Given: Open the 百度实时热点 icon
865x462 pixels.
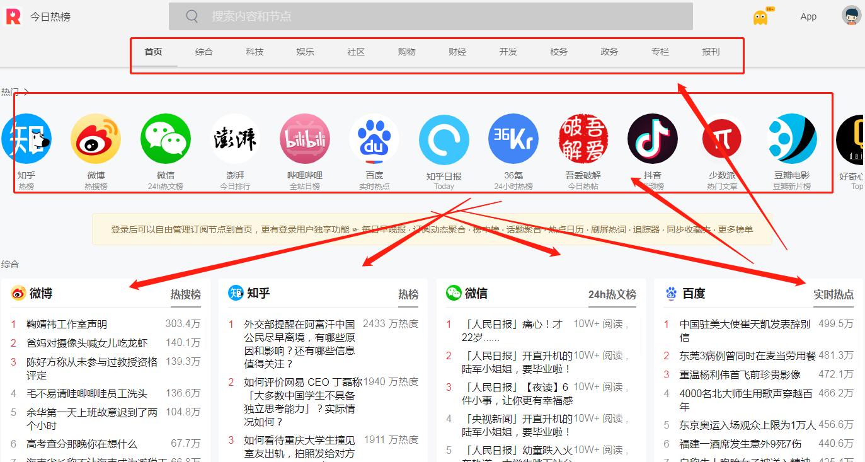Looking at the screenshot, I should point(374,139).
